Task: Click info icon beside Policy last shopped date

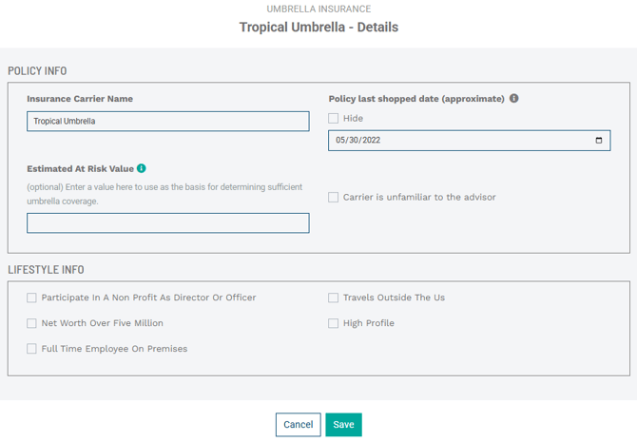Action: tap(514, 99)
